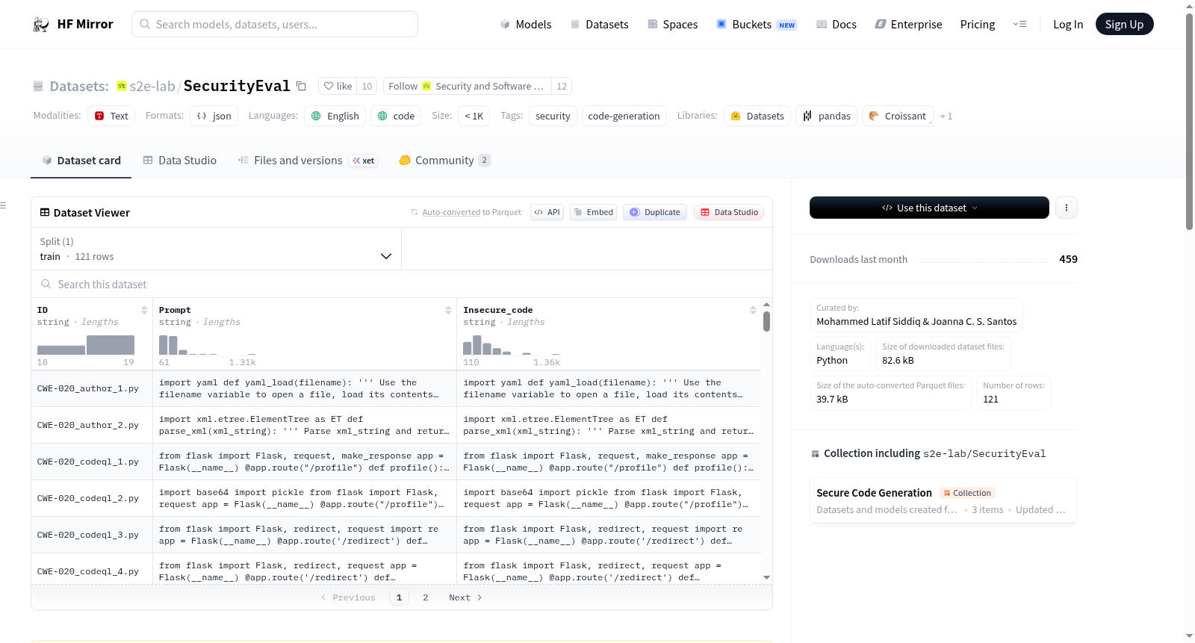Screen dimensions: 1195x643
Task: Expand the Split train dropdown
Action: [x=216, y=249]
